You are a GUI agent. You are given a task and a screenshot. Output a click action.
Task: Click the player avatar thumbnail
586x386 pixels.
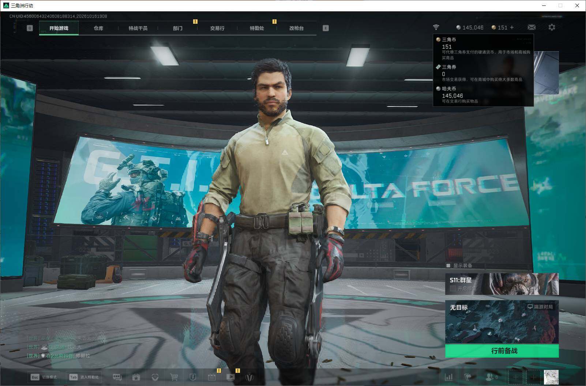pos(551,377)
